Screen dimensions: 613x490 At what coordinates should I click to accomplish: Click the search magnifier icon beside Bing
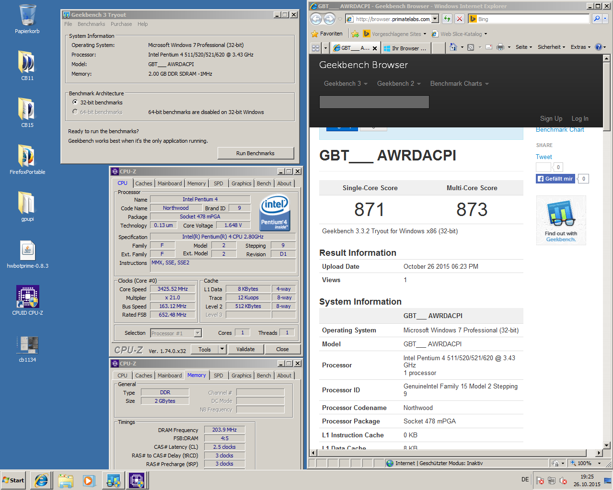pyautogui.click(x=597, y=19)
